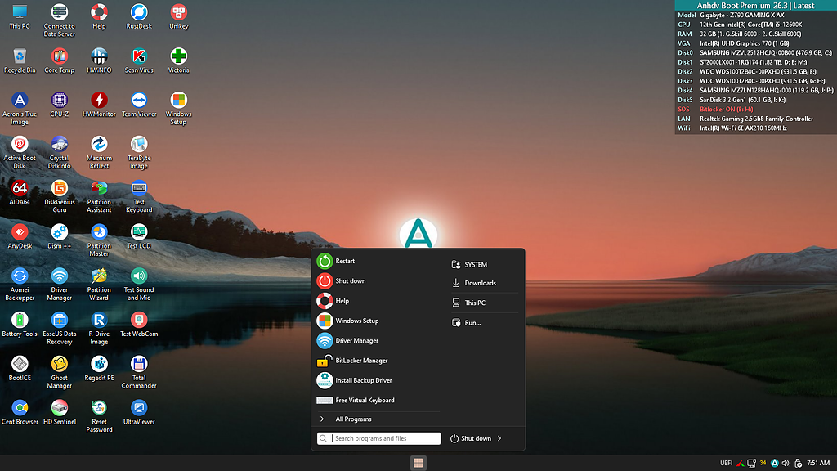Viewport: 837px width, 471px height.
Task: Open the This PC desktop icon
Action: [x=20, y=16]
